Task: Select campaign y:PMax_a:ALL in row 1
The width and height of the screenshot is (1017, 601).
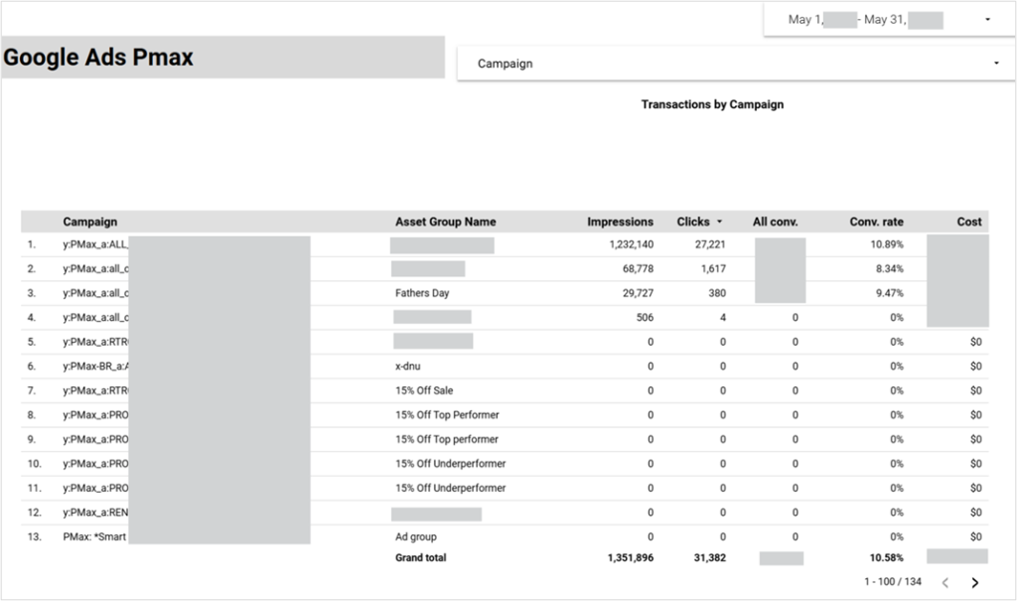Action: click(x=95, y=244)
